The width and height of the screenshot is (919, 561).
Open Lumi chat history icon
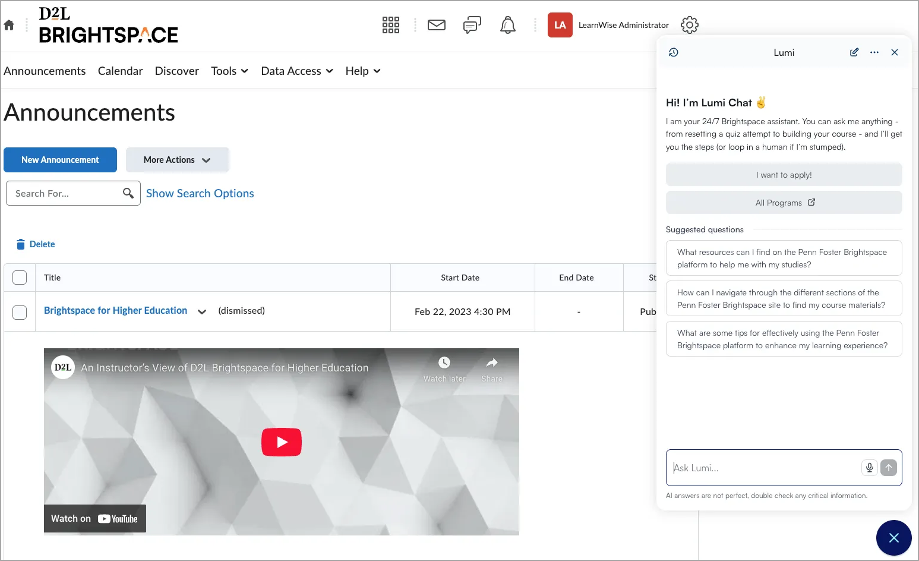tap(674, 52)
